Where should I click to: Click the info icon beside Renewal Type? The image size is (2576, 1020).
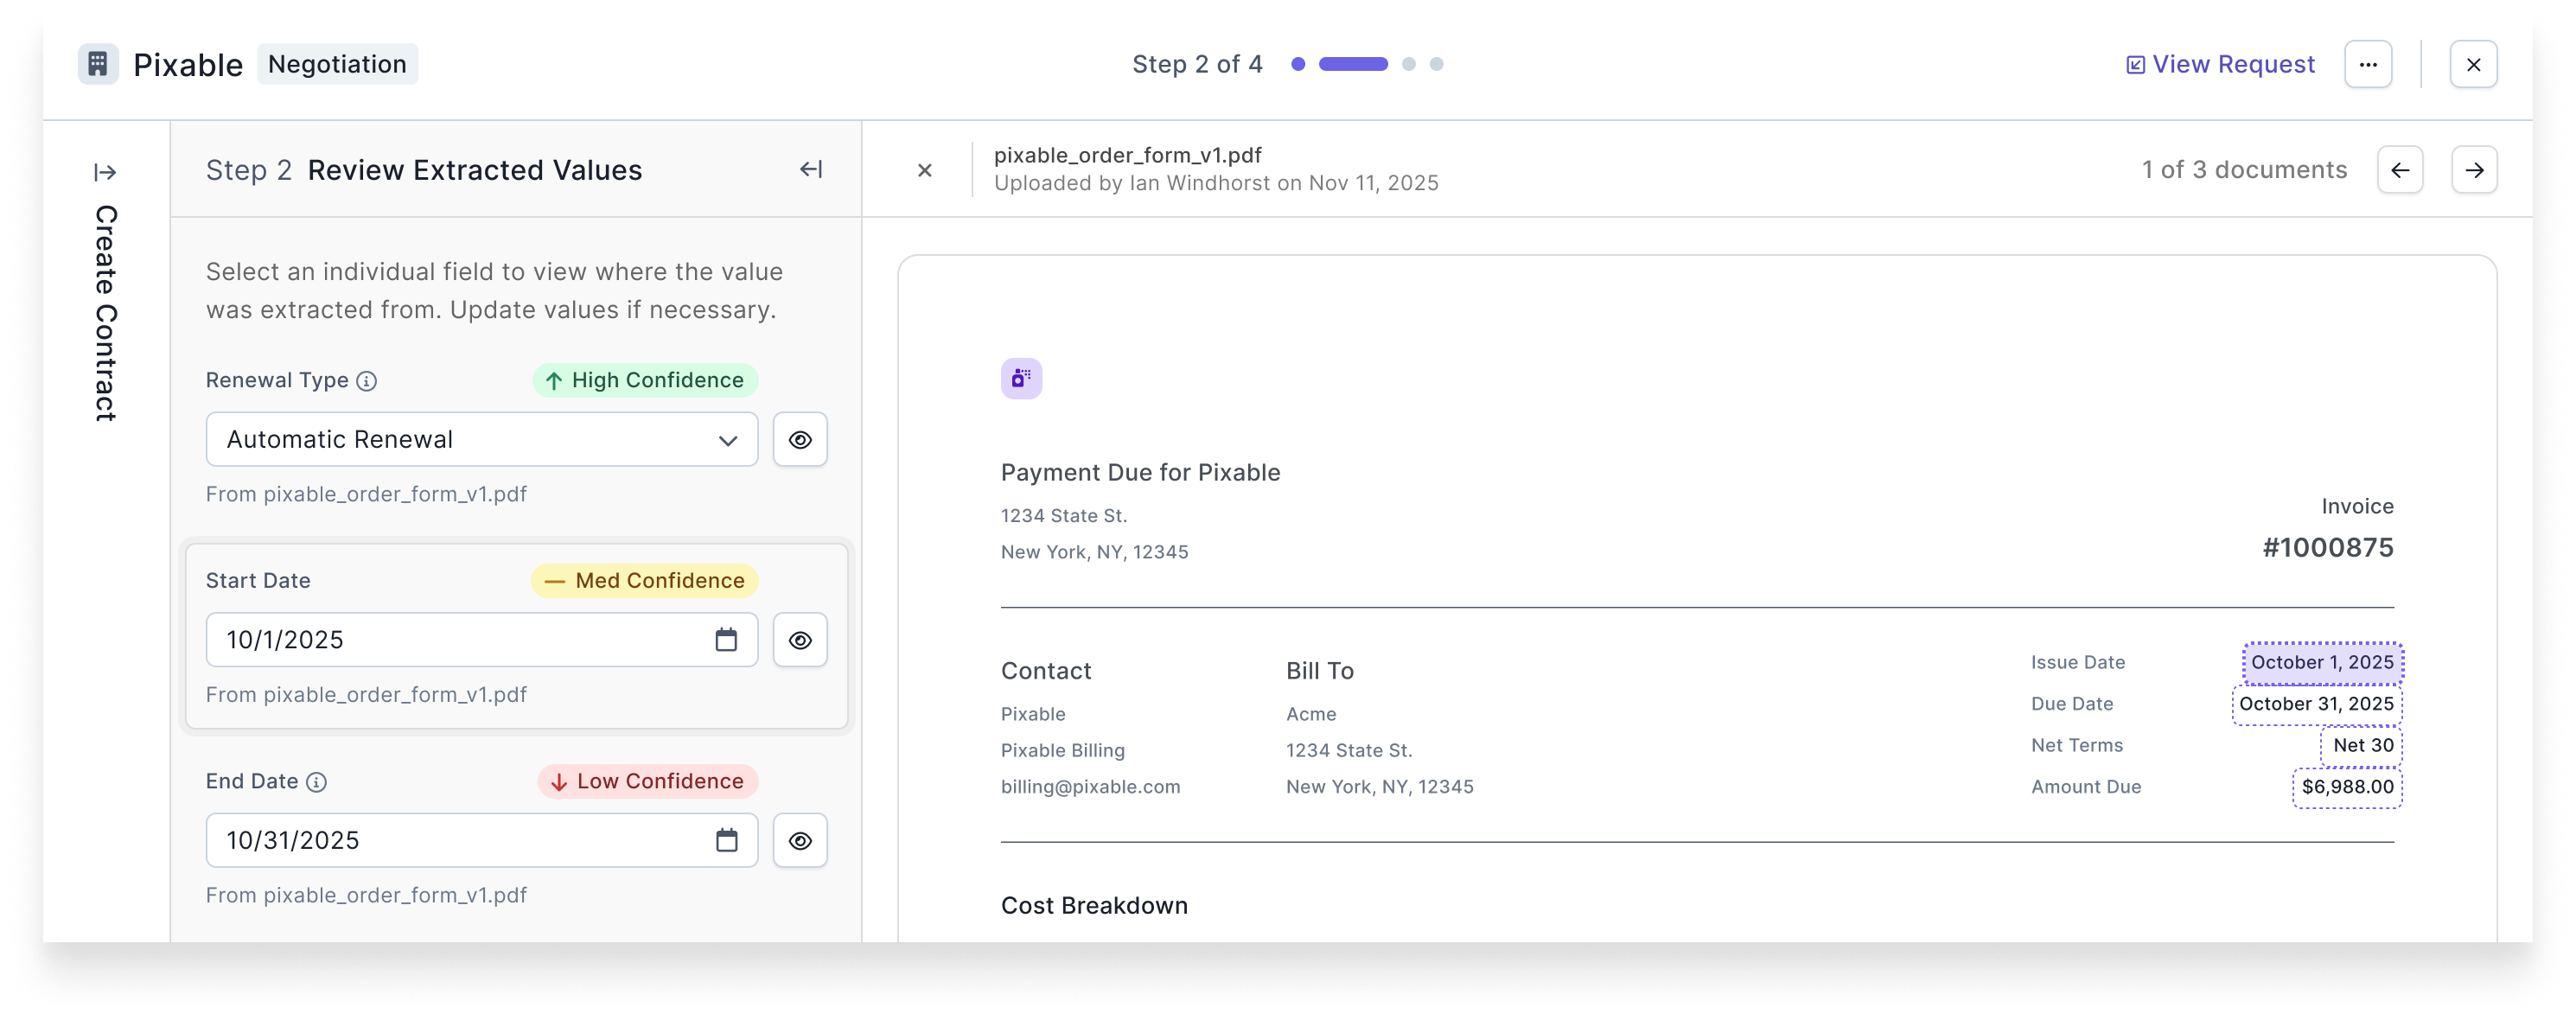pos(366,381)
